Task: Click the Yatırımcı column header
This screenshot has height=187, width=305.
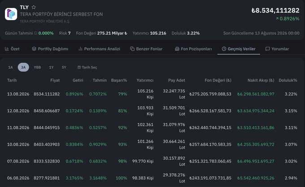Action: pyautogui.click(x=145, y=81)
